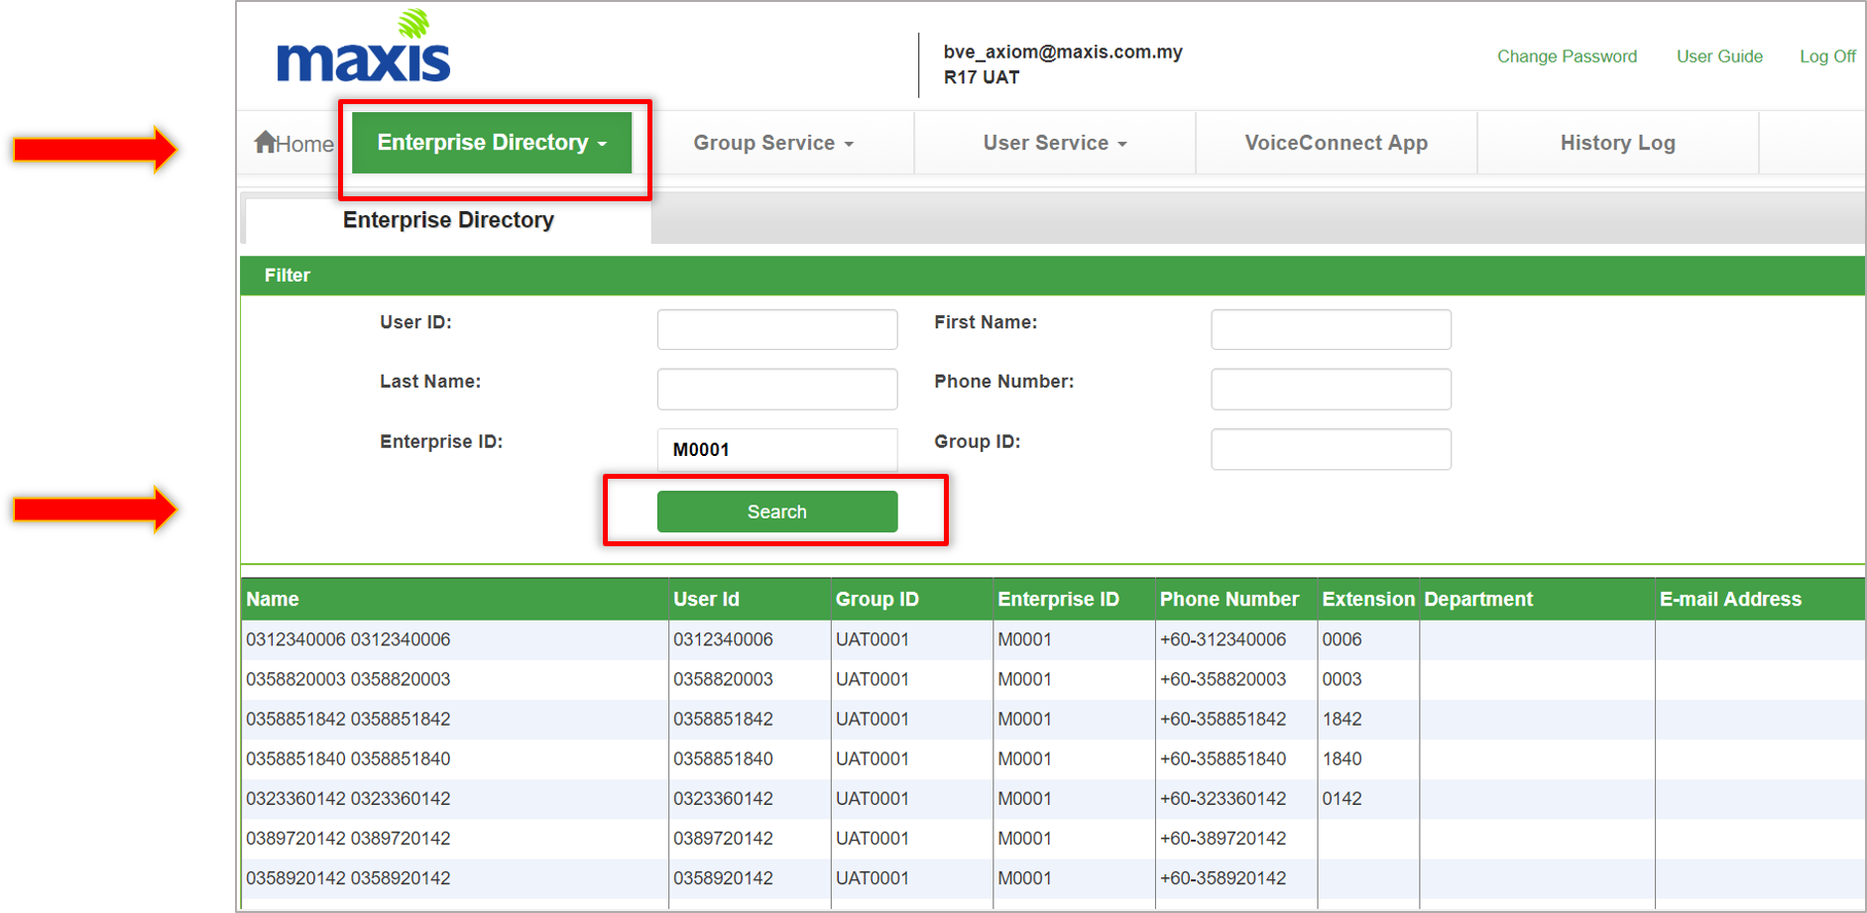Click the Change Password link
1867x913 pixels.
click(x=1567, y=57)
